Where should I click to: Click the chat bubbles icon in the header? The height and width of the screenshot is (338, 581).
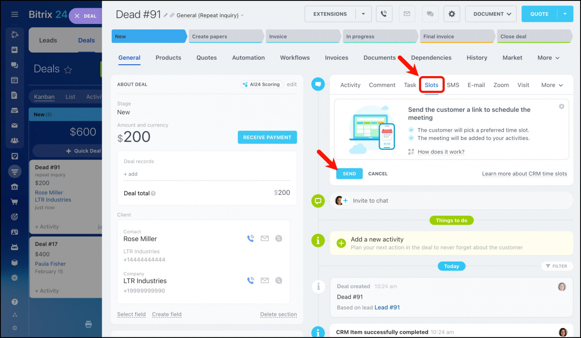point(430,14)
